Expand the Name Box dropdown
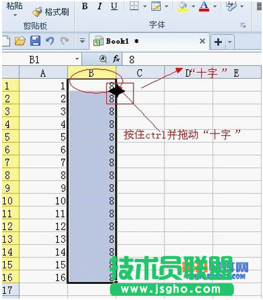This screenshot has width=263, height=300. point(77,59)
